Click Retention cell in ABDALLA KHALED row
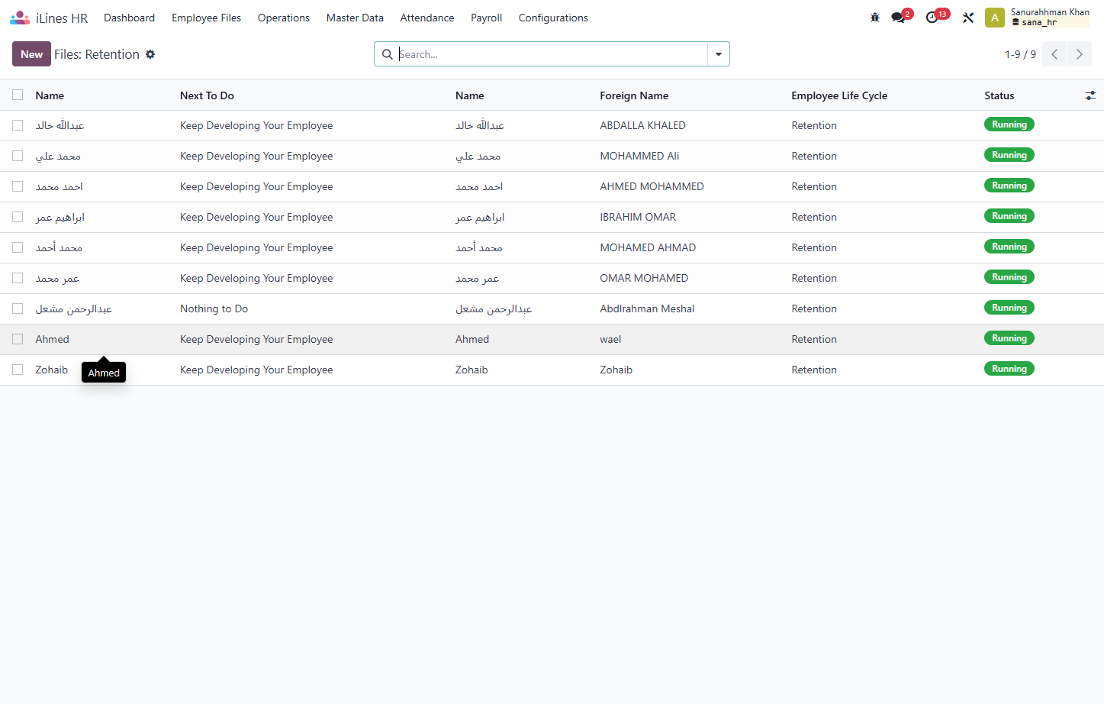1104x704 pixels. click(814, 125)
